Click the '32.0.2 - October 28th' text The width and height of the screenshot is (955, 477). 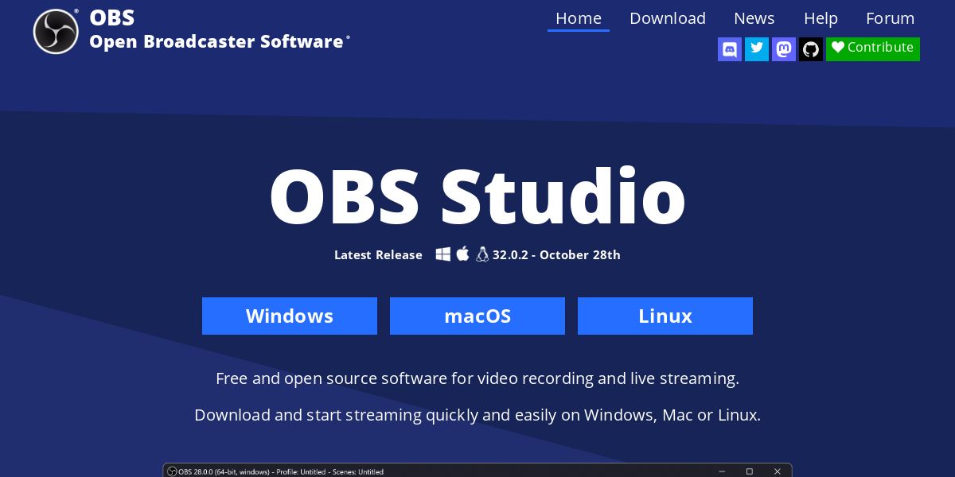point(556,255)
